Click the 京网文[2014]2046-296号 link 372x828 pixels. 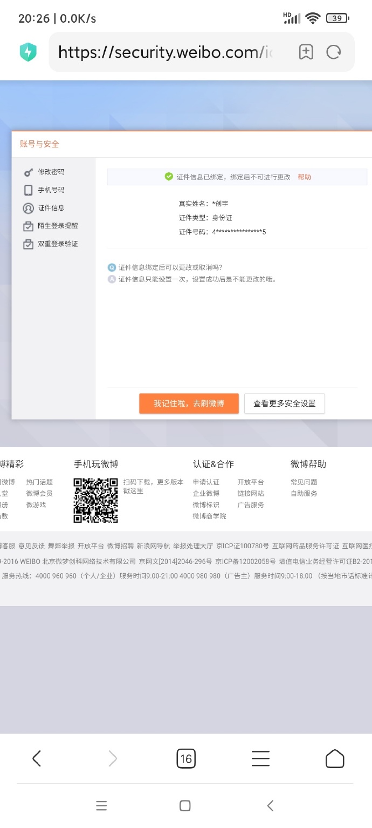pyautogui.click(x=176, y=561)
